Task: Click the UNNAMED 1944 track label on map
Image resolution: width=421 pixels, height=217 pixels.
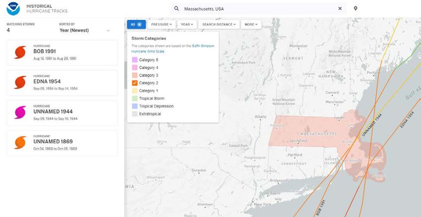Action: click(372, 125)
